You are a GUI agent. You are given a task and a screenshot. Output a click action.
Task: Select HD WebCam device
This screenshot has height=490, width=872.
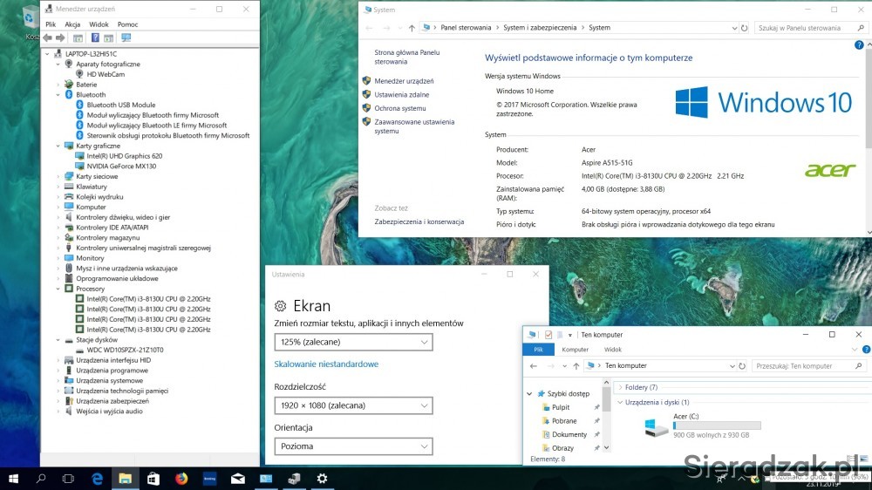point(106,74)
